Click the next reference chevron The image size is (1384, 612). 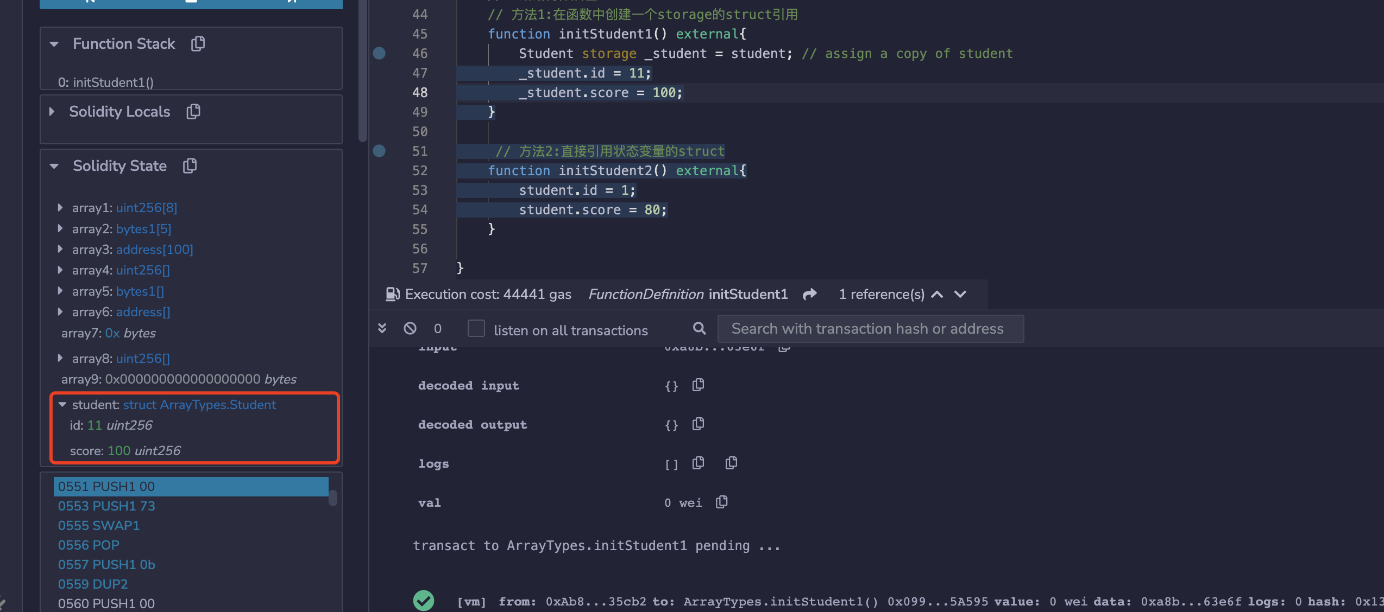pos(959,294)
